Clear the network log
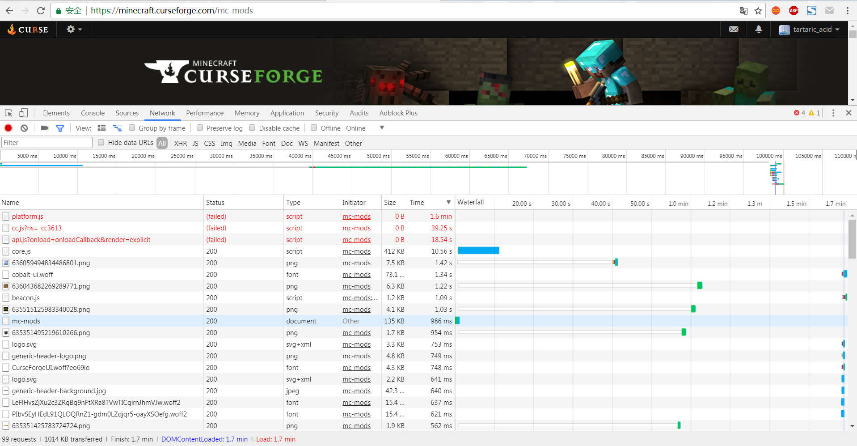This screenshot has width=857, height=446. 24,128
